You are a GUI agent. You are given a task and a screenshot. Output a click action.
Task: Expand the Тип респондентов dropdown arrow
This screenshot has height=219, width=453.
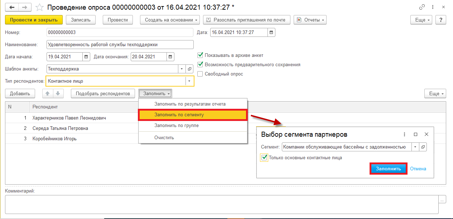189,81
